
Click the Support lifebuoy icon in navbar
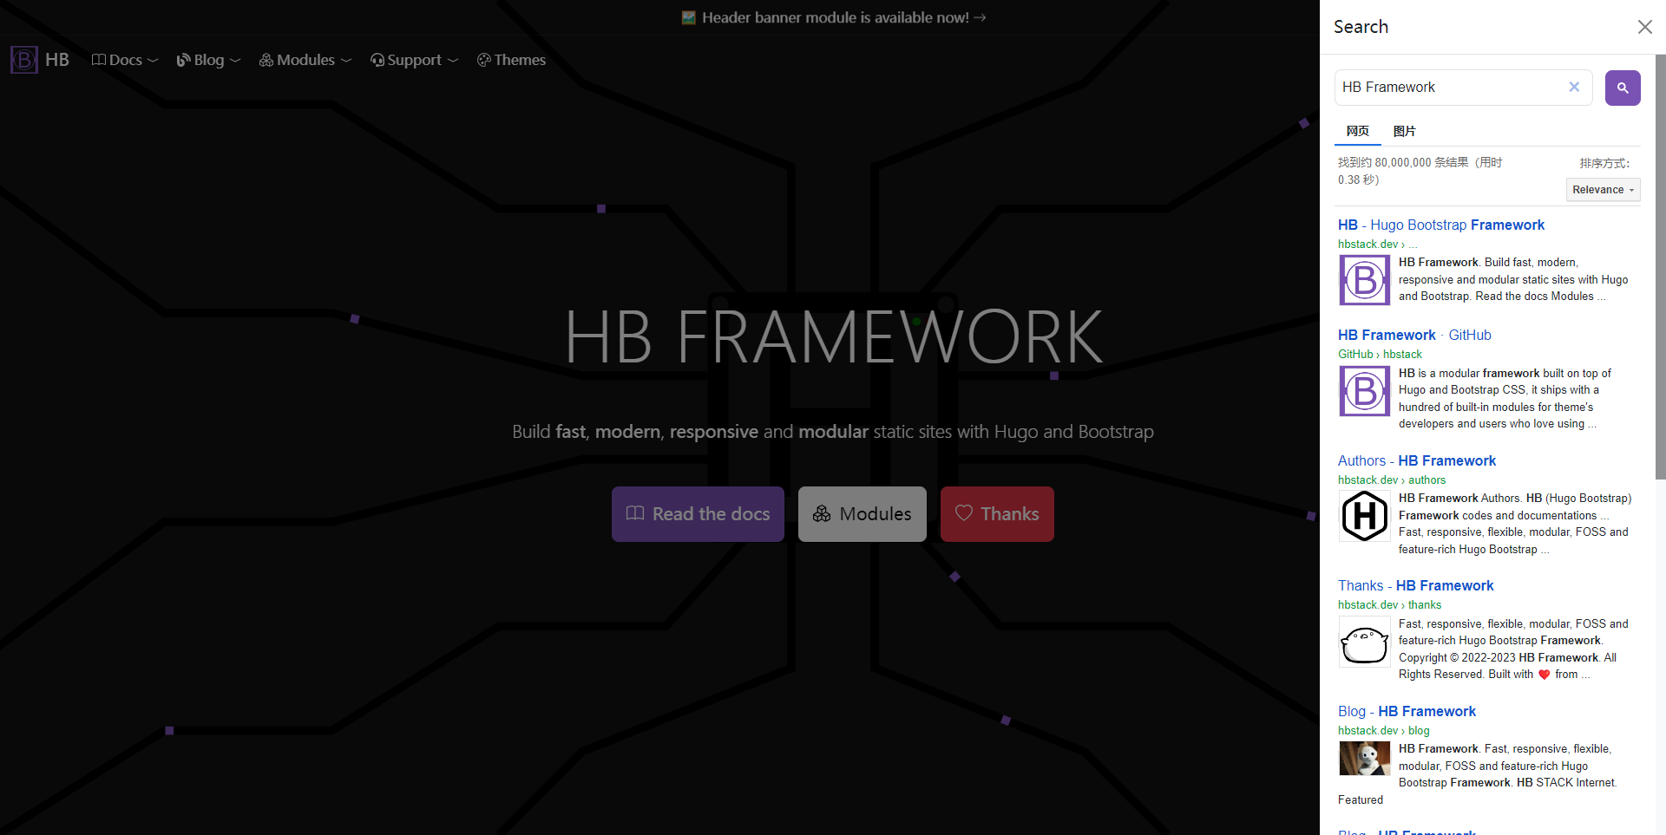[x=377, y=60]
